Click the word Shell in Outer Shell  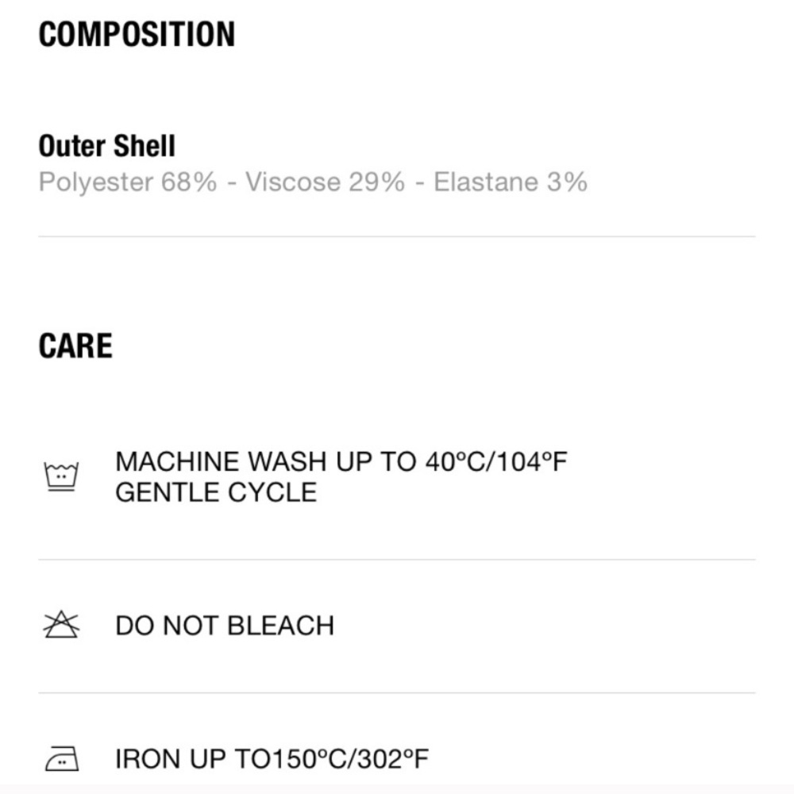(x=145, y=146)
